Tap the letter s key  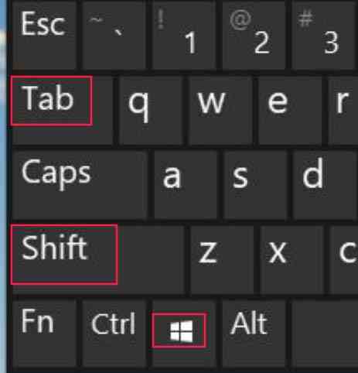point(255,185)
